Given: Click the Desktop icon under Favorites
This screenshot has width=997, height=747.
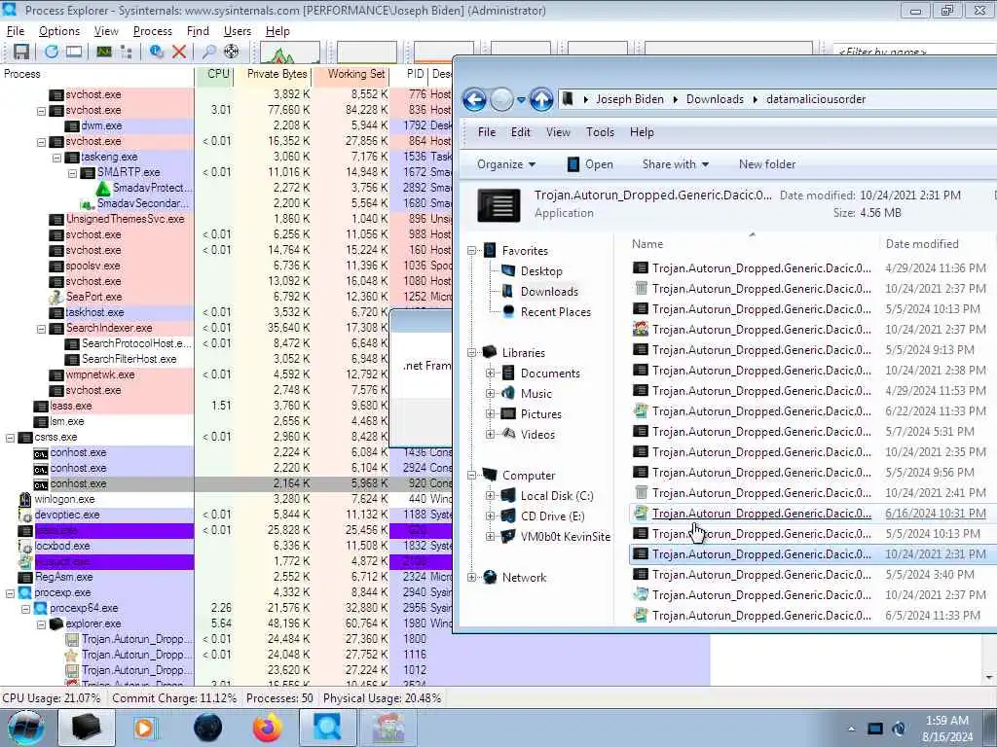Looking at the screenshot, I should coord(508,271).
